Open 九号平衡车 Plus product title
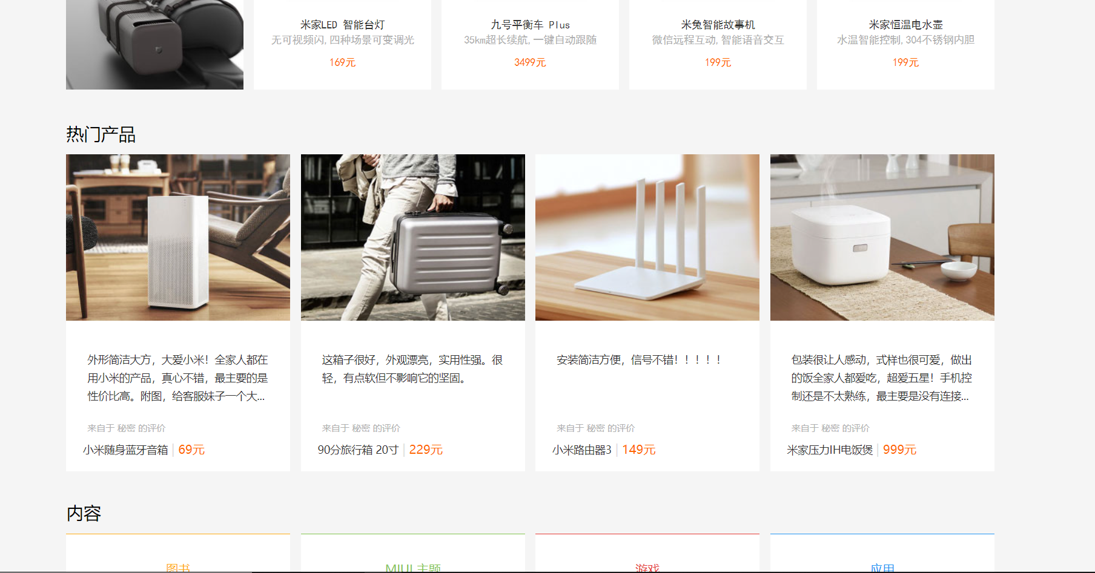 530,25
